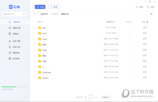158x102 pixels.
Task: Open the 行业 folder icon
Action: [x=40, y=50]
